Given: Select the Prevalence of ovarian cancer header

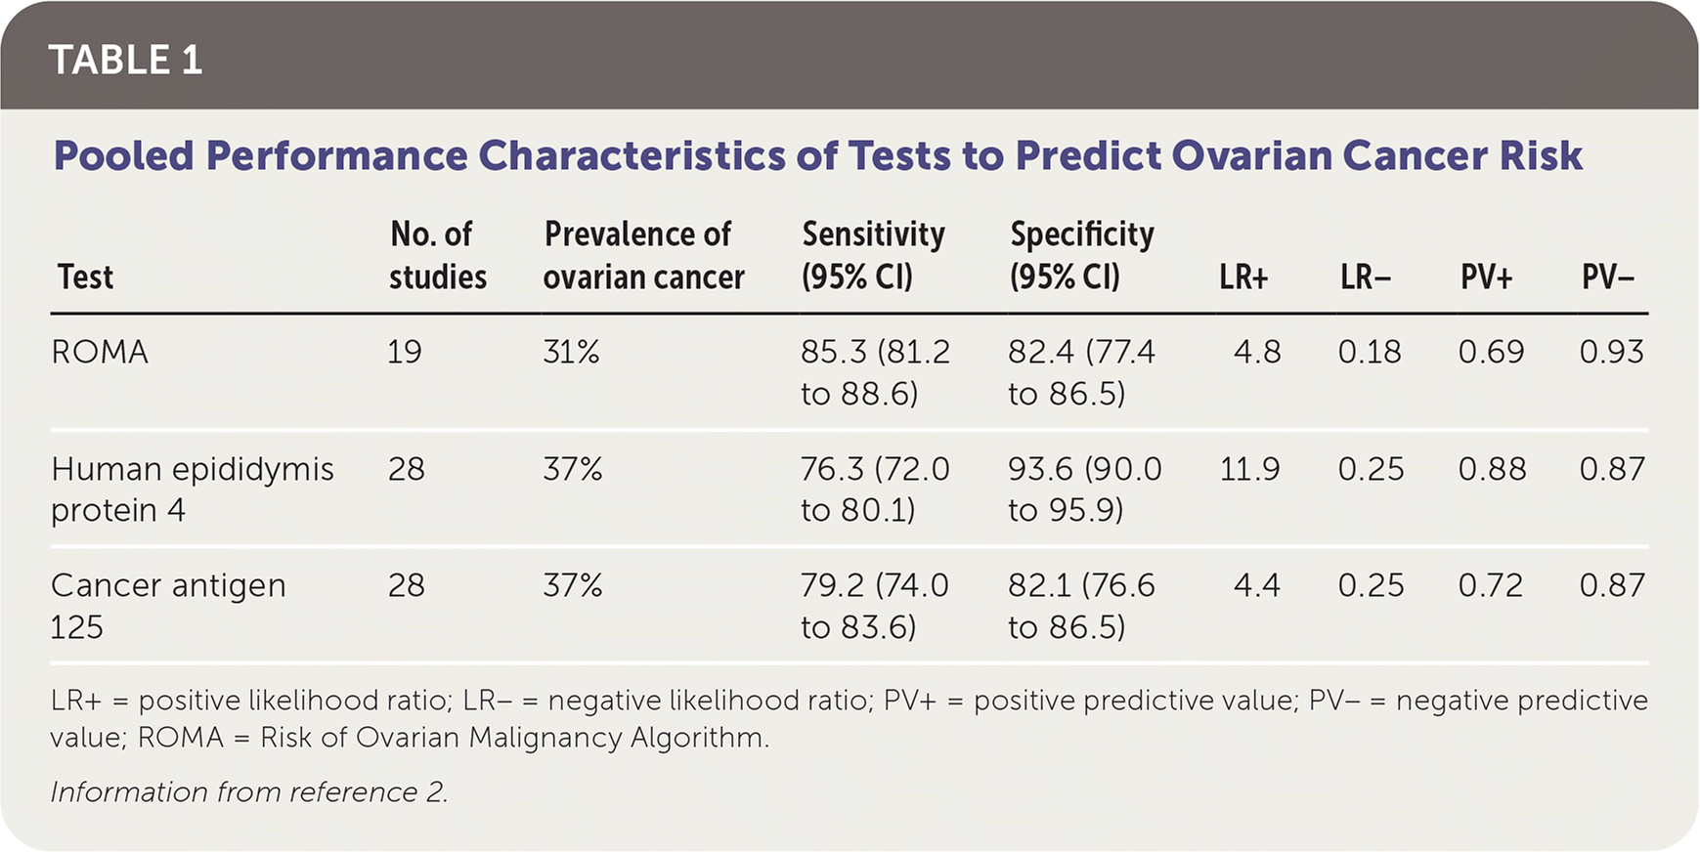Looking at the screenshot, I should click(642, 256).
